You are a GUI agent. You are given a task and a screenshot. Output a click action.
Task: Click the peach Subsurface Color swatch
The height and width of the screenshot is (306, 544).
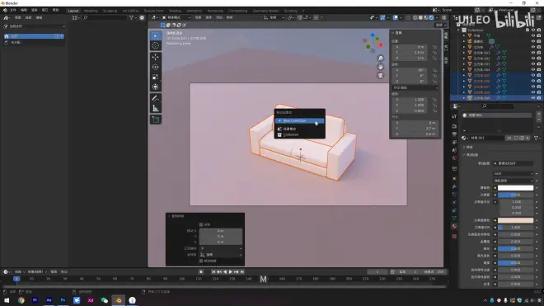pyautogui.click(x=515, y=220)
